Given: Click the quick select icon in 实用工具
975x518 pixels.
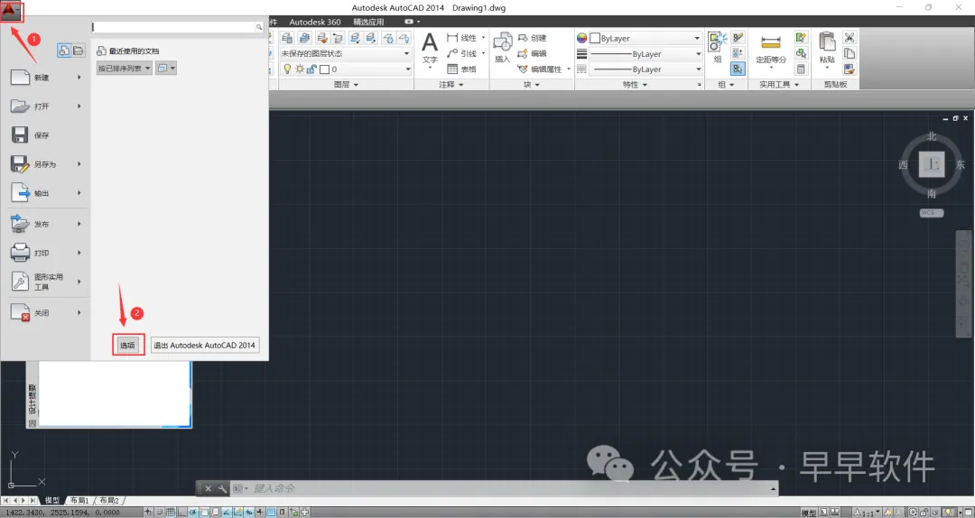Looking at the screenshot, I should [801, 38].
